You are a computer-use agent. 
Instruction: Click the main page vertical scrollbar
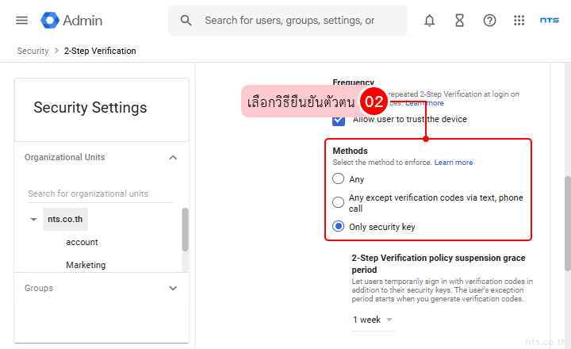click(x=568, y=224)
